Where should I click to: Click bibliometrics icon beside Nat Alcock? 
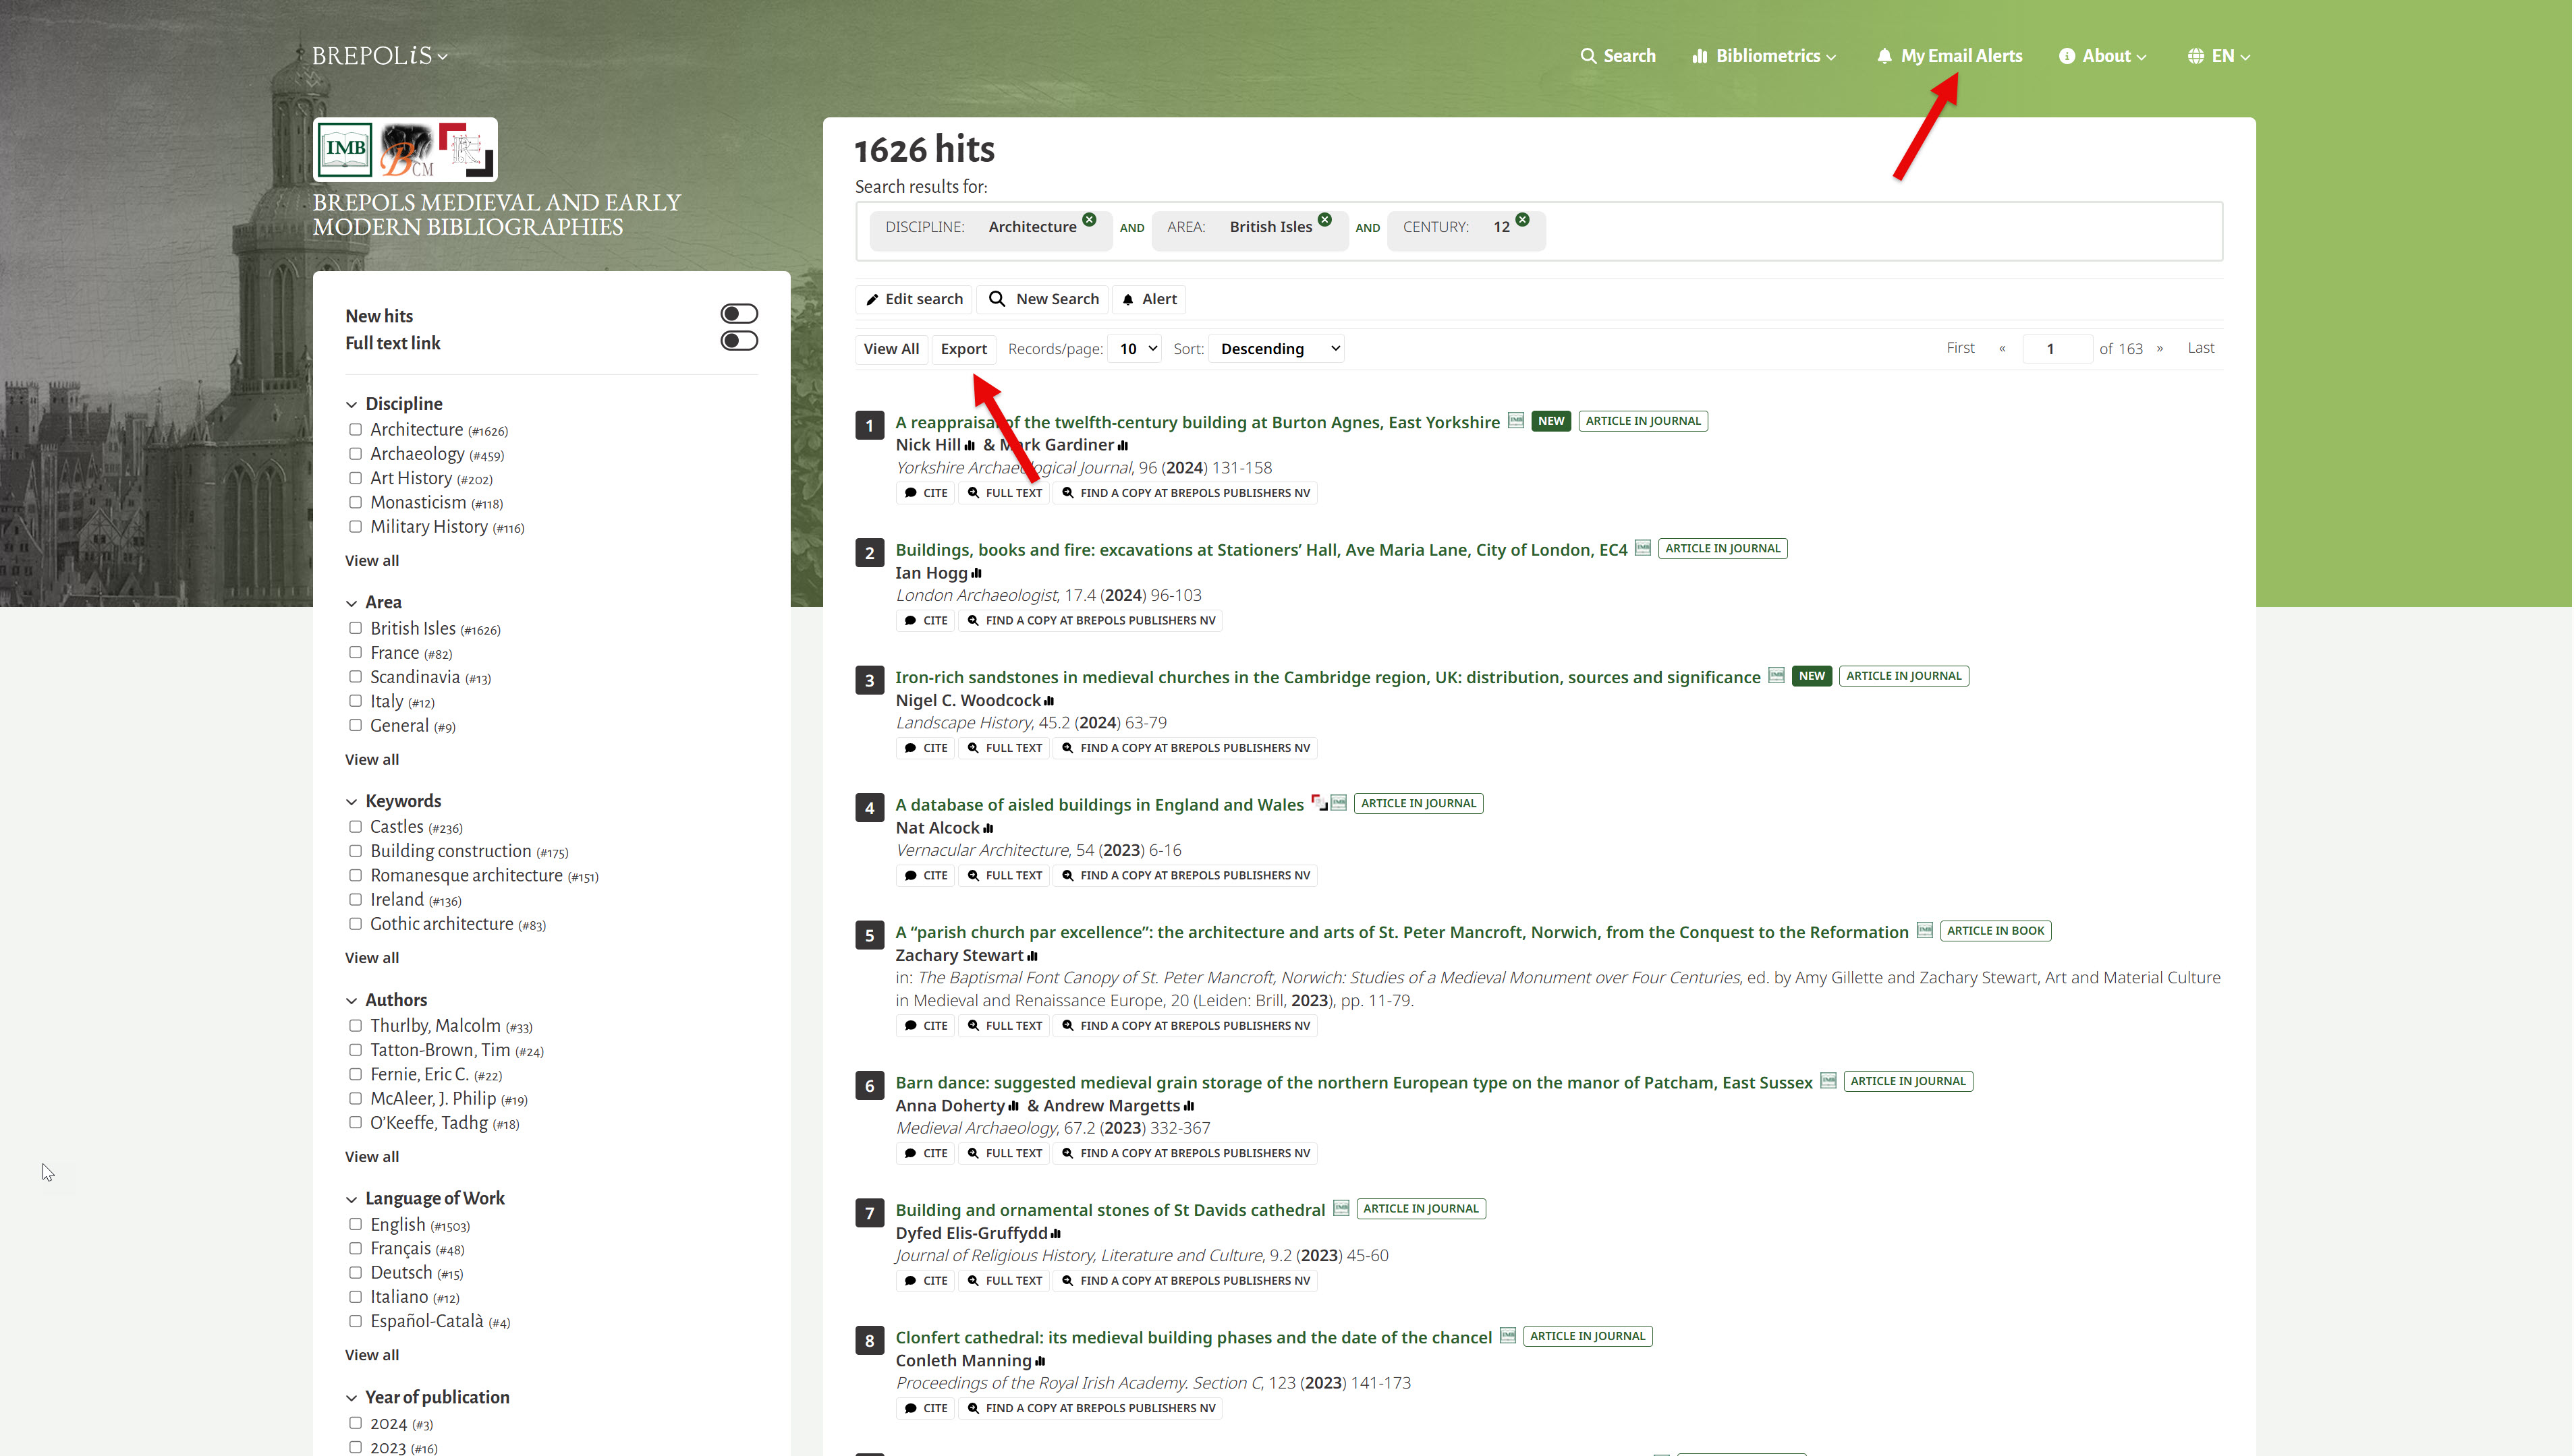(988, 829)
